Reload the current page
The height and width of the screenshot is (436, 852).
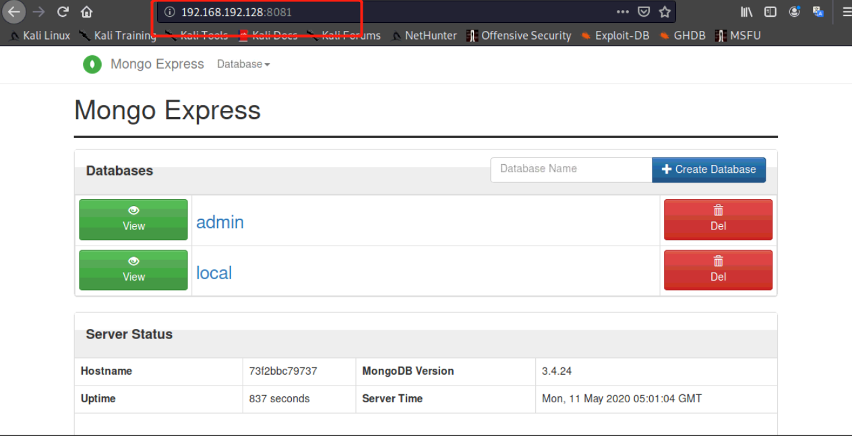pos(63,11)
